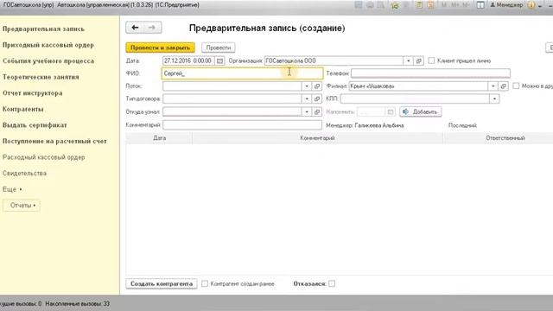This screenshot has height=311, width=553.
Task: Open Контрагенты in the sidebar
Action: (x=23, y=109)
